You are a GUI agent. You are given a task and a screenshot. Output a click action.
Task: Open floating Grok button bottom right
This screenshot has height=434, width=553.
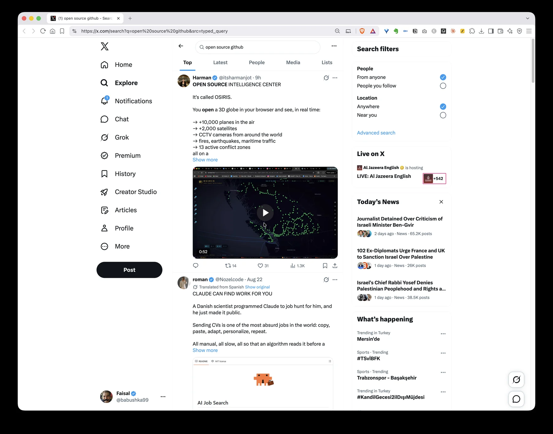pos(516,380)
